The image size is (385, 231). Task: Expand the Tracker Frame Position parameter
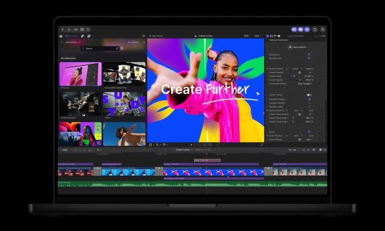[x=267, y=110]
